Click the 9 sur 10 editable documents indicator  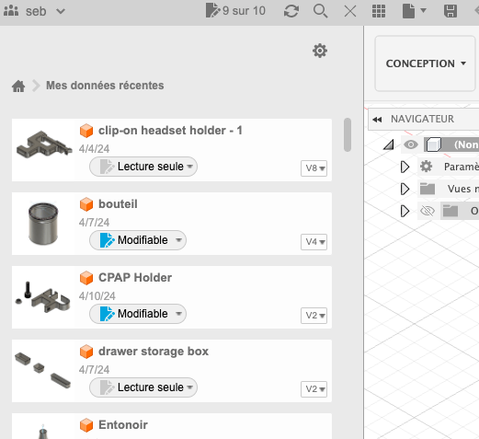coord(235,11)
